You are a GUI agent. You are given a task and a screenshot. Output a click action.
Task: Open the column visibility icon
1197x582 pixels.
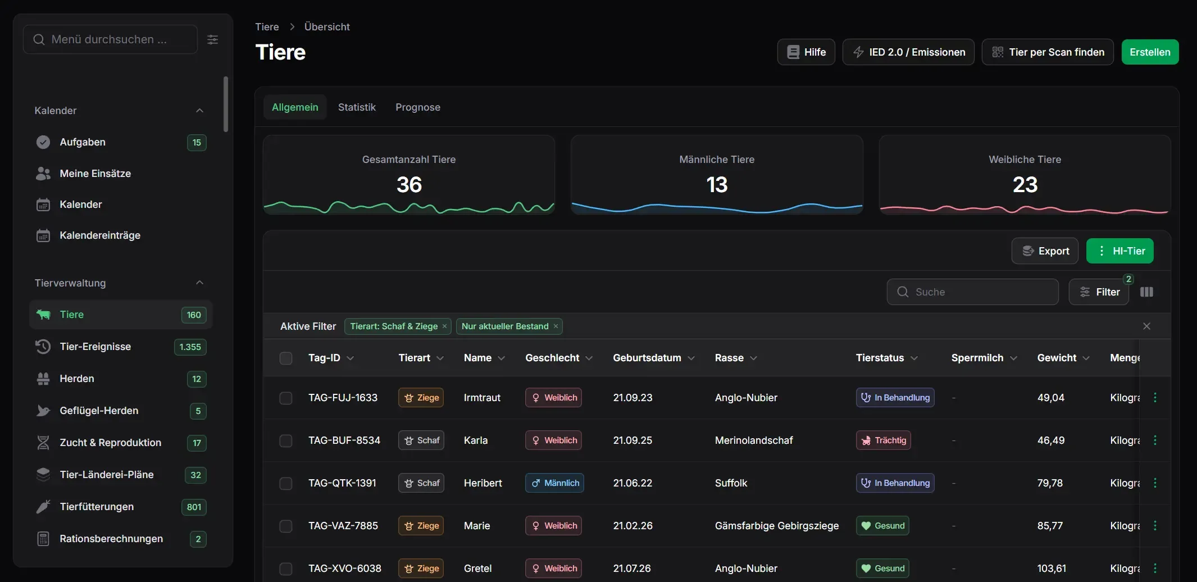(x=1146, y=292)
